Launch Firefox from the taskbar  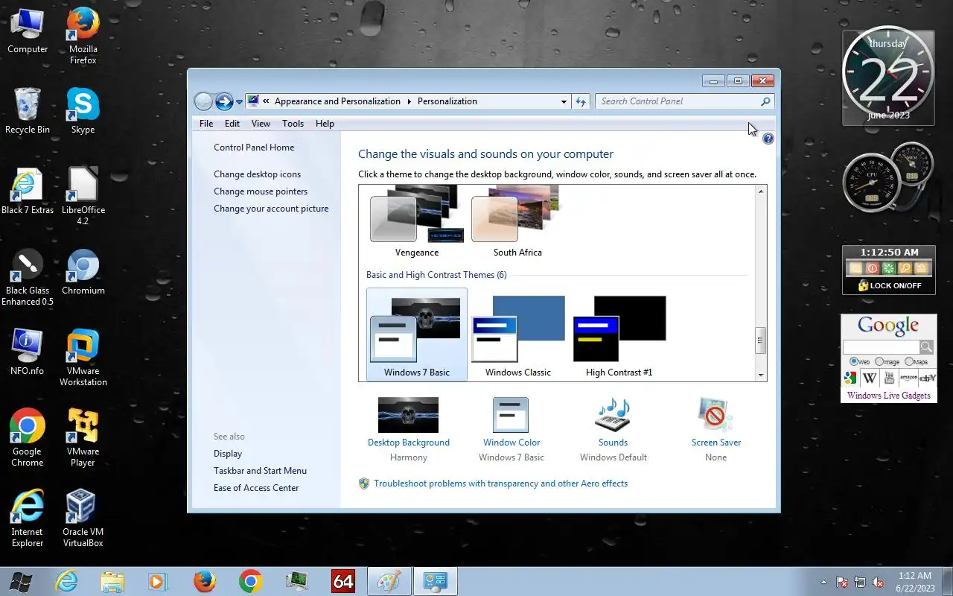coord(204,581)
